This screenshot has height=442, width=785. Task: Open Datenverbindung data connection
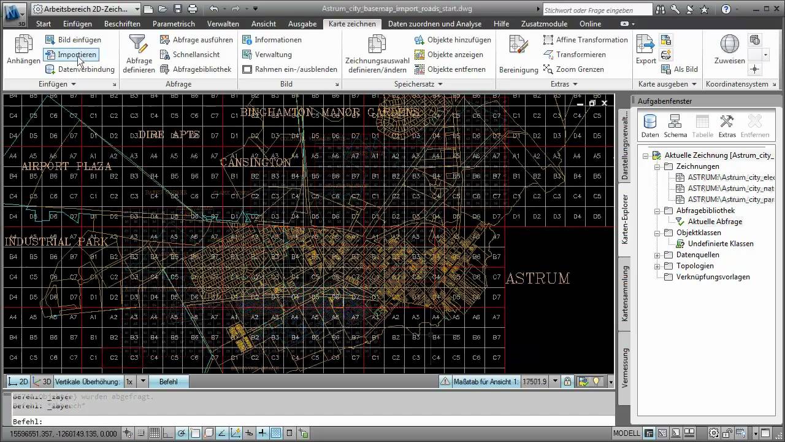pyautogui.click(x=80, y=69)
